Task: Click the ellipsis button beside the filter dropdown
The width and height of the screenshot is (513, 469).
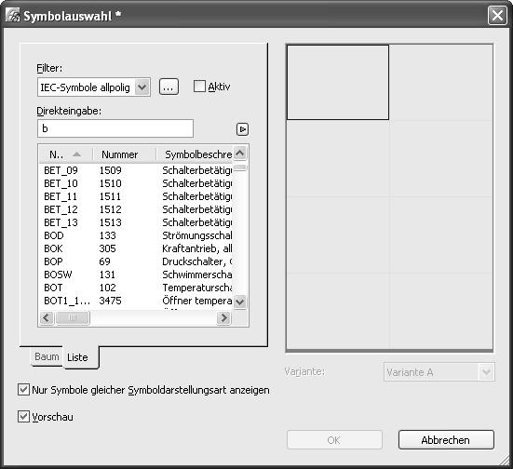Action: click(169, 87)
